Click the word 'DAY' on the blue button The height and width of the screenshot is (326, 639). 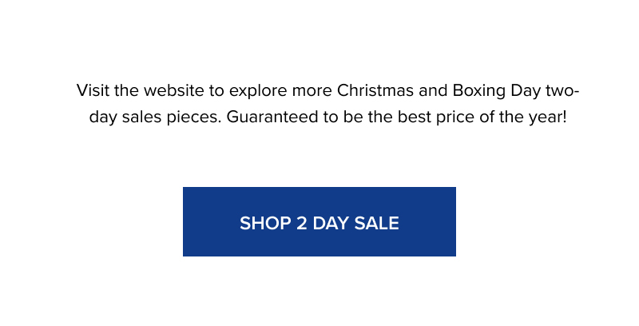point(331,223)
